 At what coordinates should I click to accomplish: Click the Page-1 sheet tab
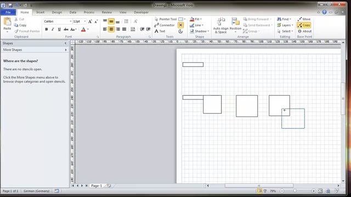coord(97,186)
